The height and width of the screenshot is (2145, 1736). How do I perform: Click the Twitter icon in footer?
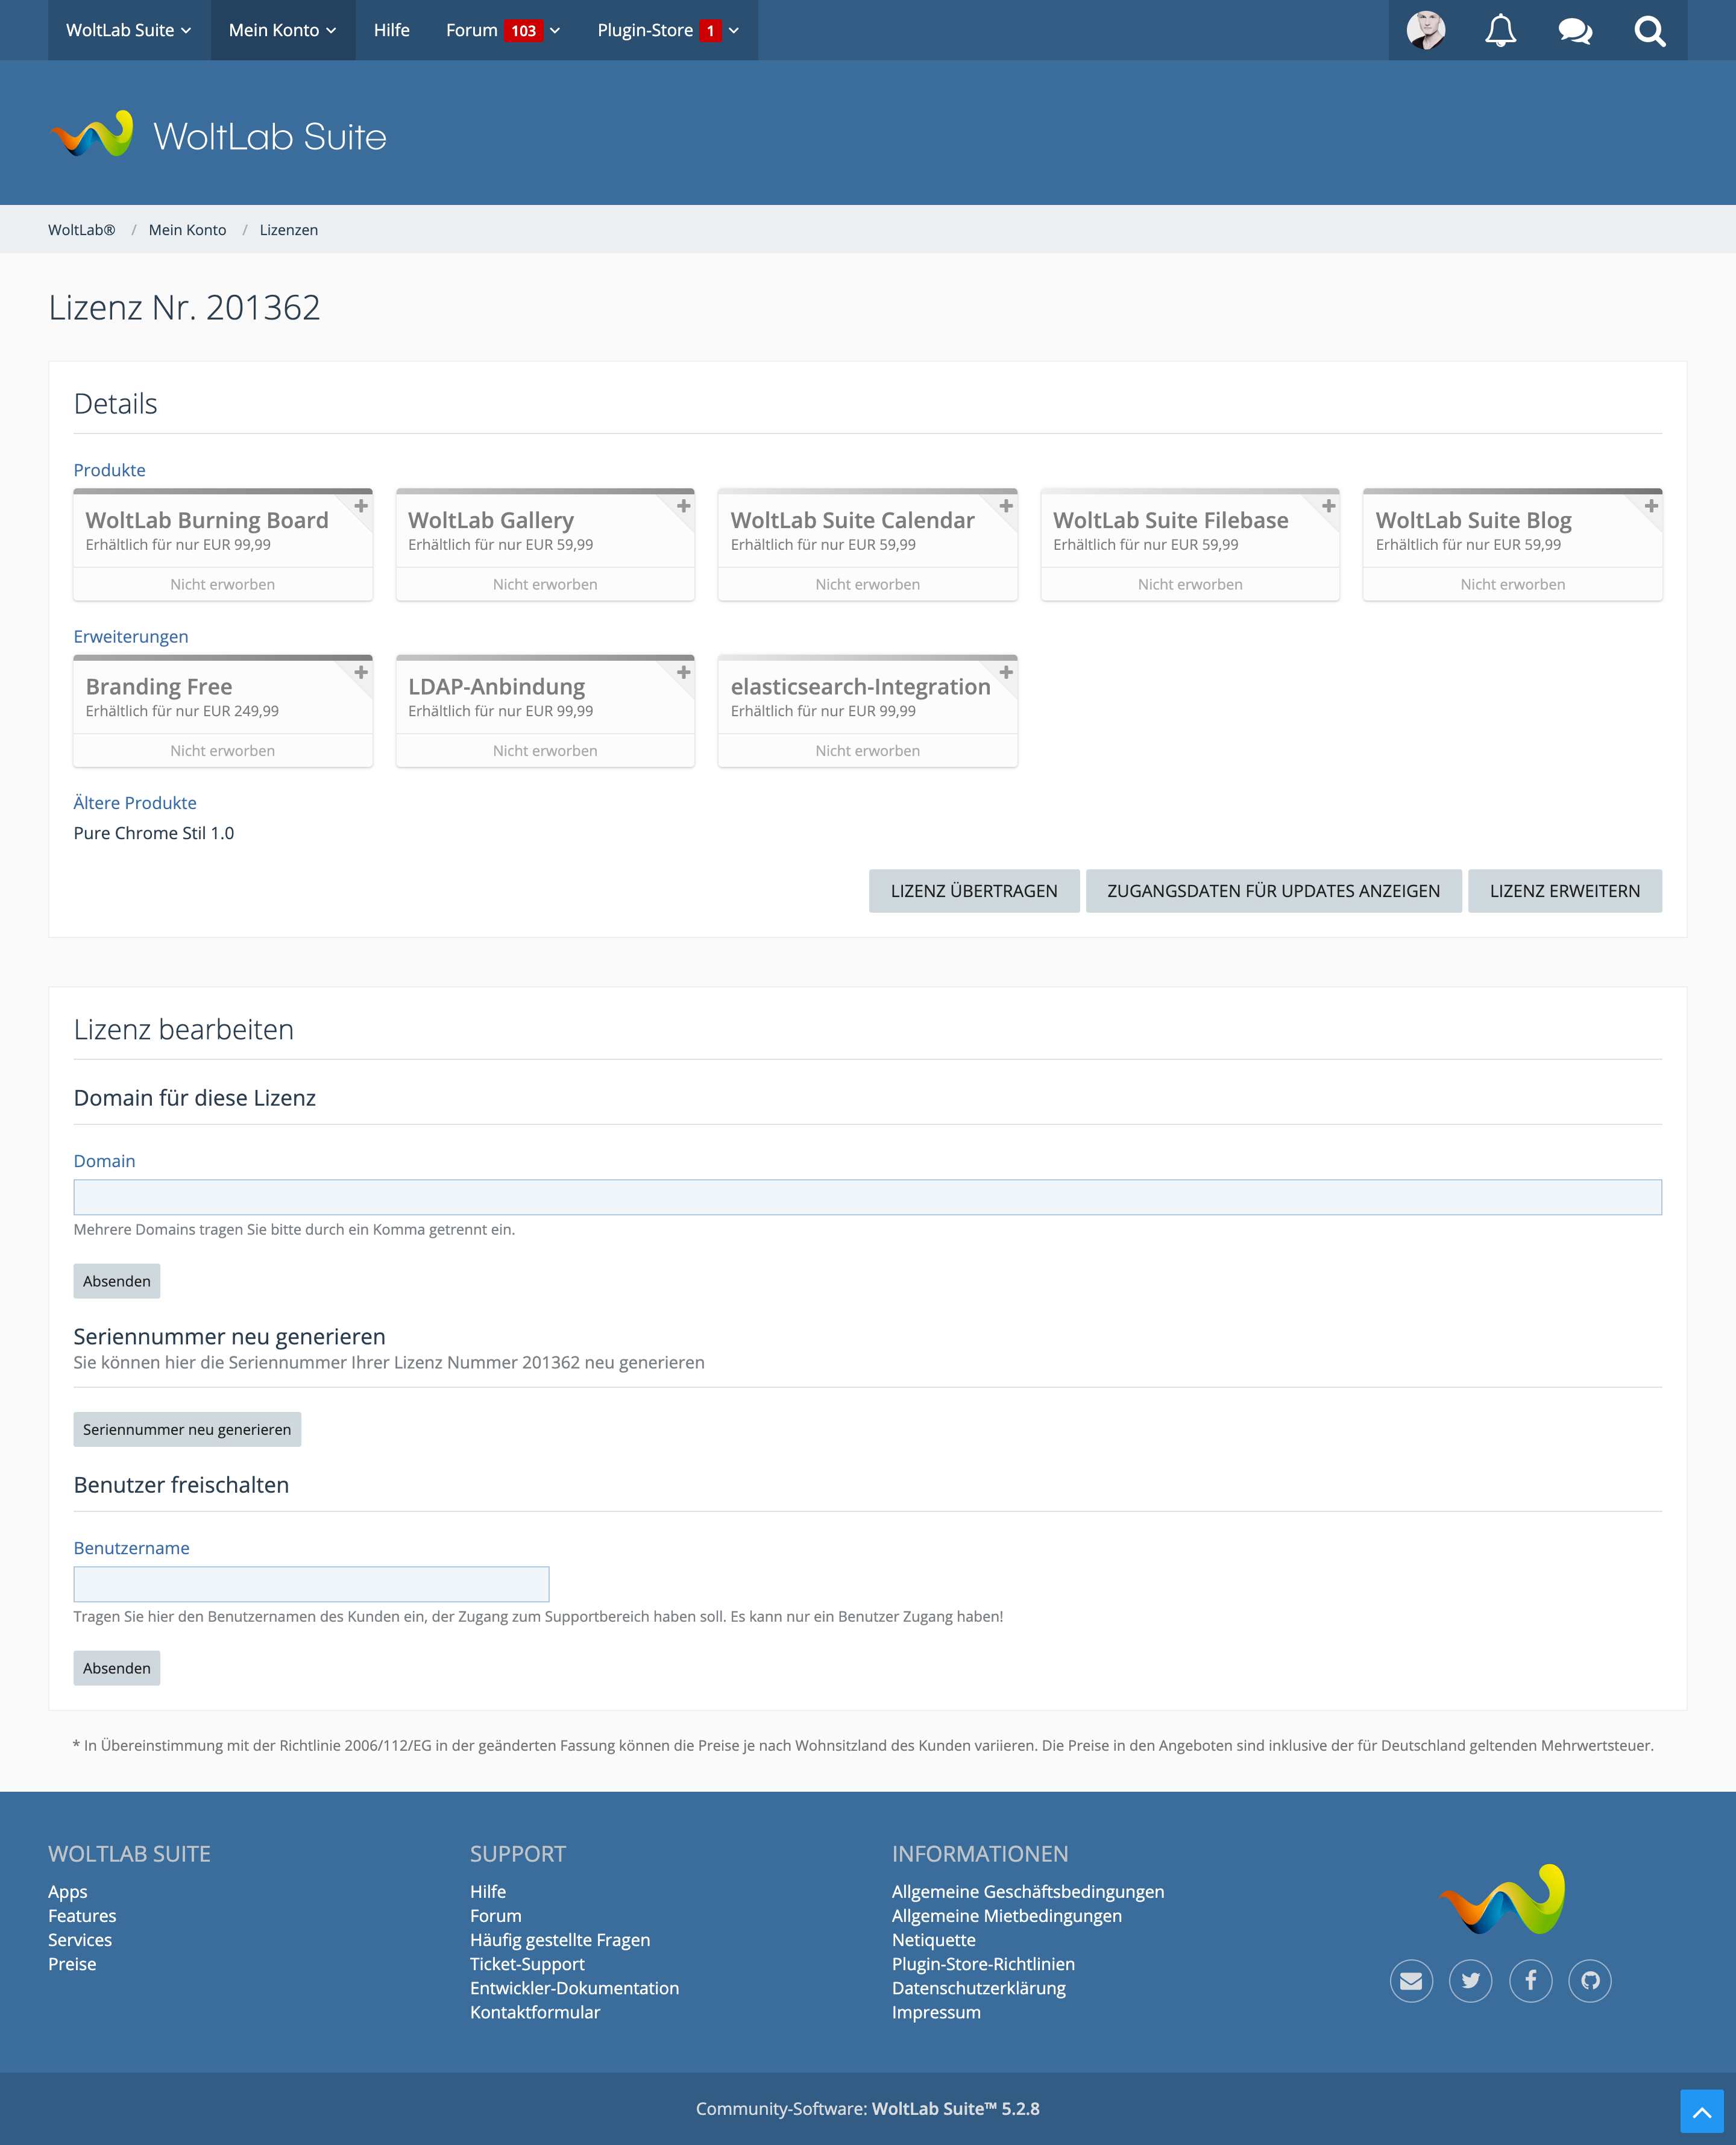click(1470, 1980)
